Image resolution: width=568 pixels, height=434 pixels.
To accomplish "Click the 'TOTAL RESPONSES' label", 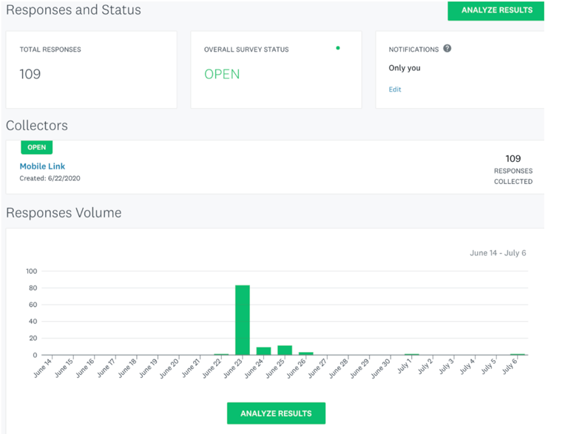I will (x=50, y=50).
